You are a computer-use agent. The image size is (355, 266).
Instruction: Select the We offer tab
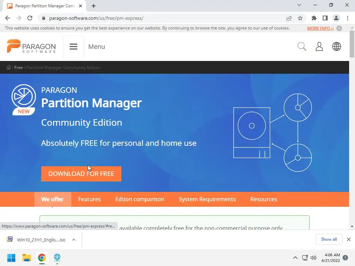pos(53,199)
